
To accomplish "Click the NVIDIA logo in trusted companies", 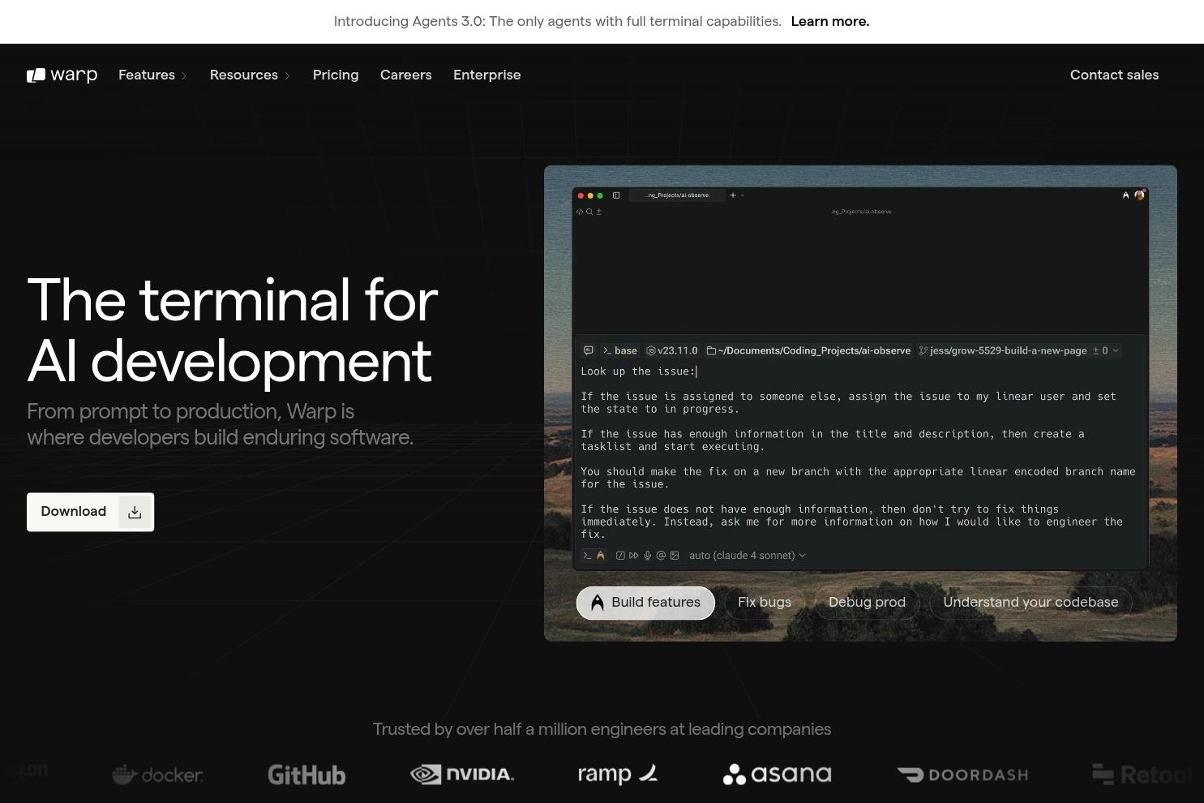I will (462, 775).
